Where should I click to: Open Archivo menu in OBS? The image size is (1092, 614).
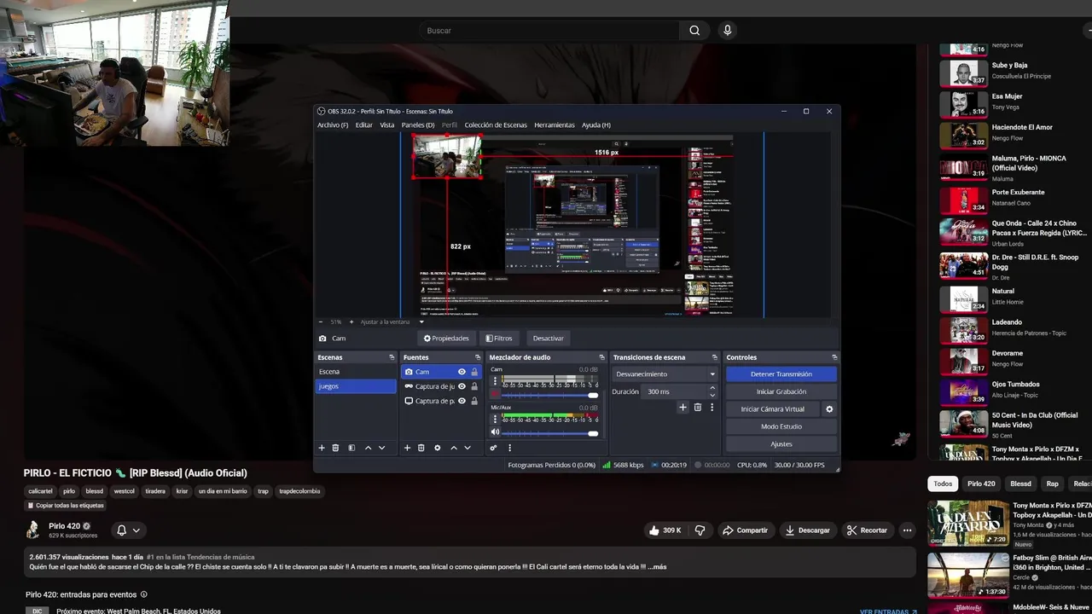coord(333,125)
